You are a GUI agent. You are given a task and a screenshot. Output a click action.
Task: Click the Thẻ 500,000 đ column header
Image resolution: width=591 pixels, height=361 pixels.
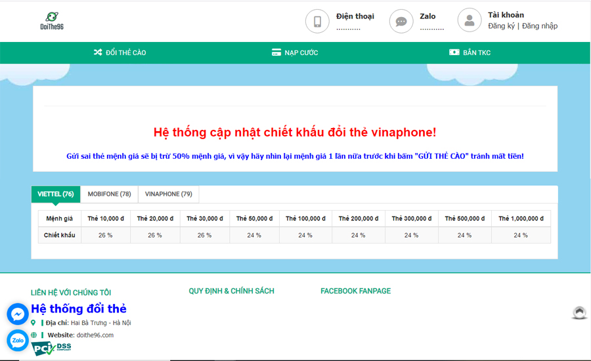[x=465, y=219]
